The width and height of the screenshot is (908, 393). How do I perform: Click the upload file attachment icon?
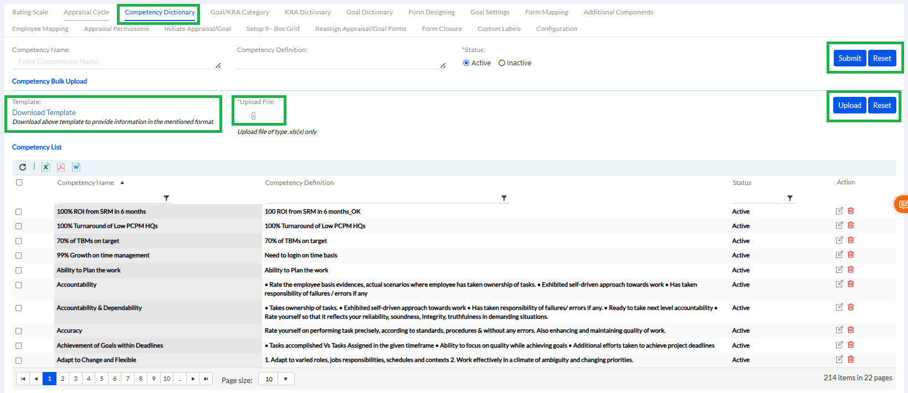point(253,116)
